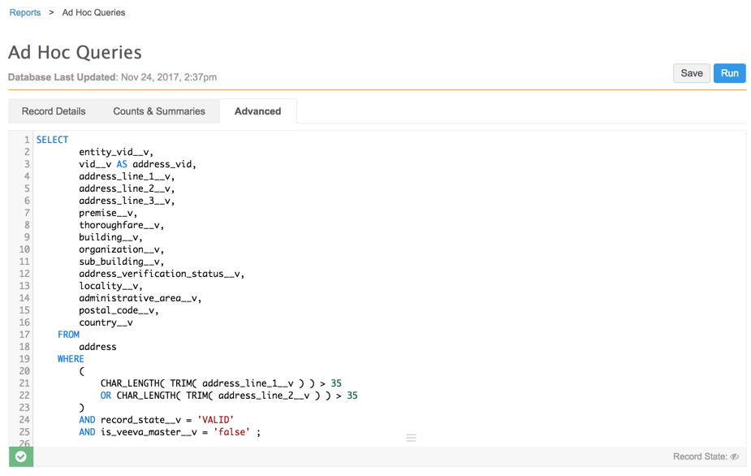Switch to the Record Details tab

tap(54, 111)
